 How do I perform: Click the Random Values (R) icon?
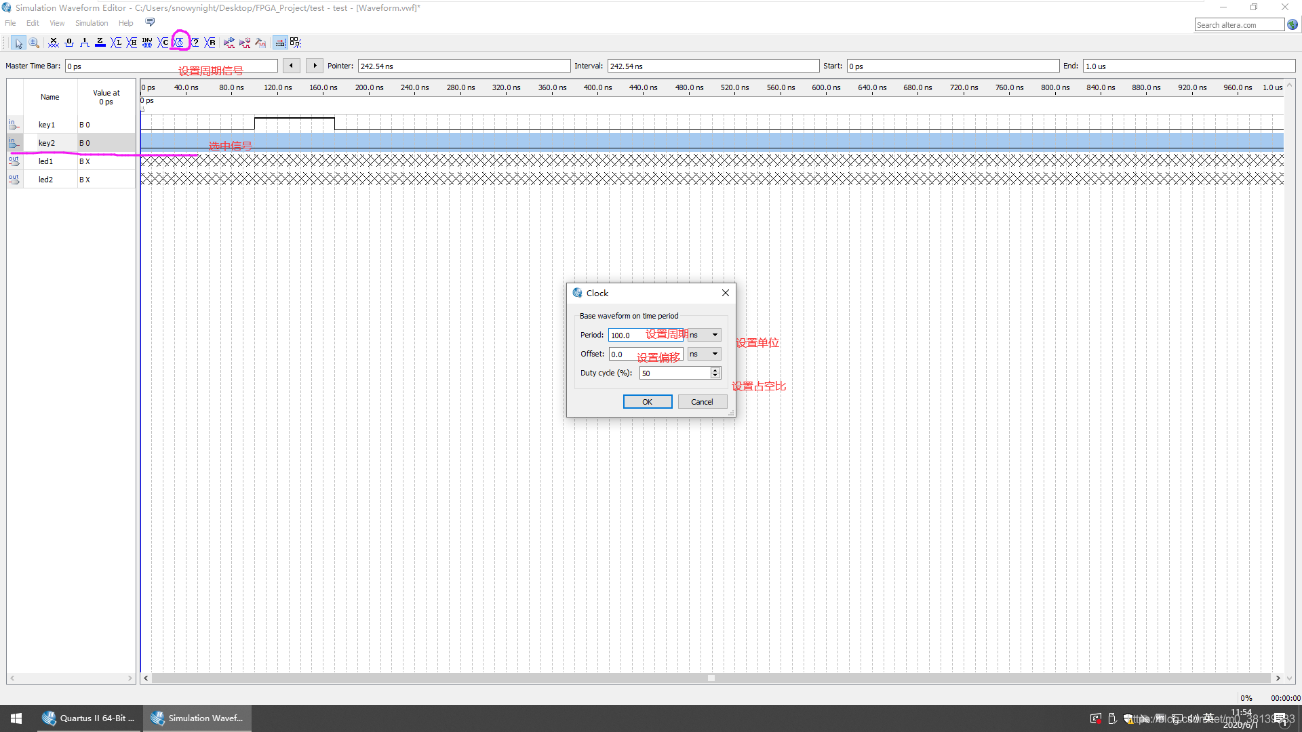click(210, 43)
